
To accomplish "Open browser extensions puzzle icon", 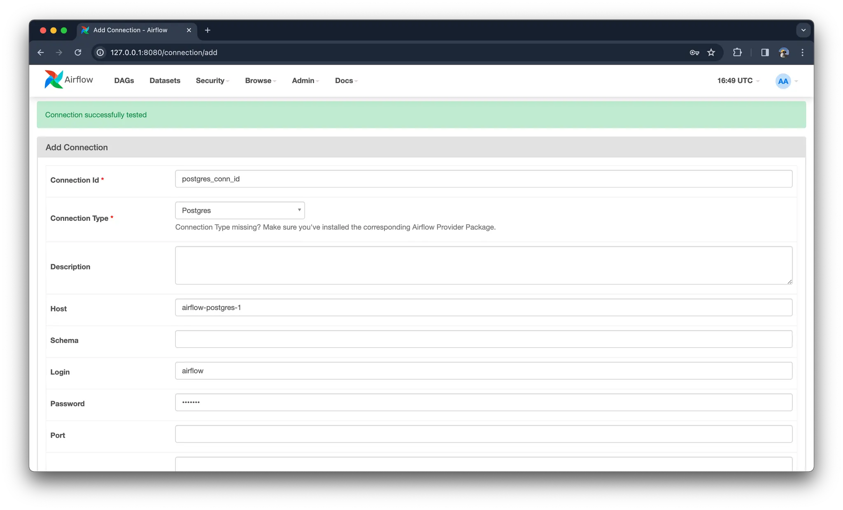I will (x=737, y=52).
